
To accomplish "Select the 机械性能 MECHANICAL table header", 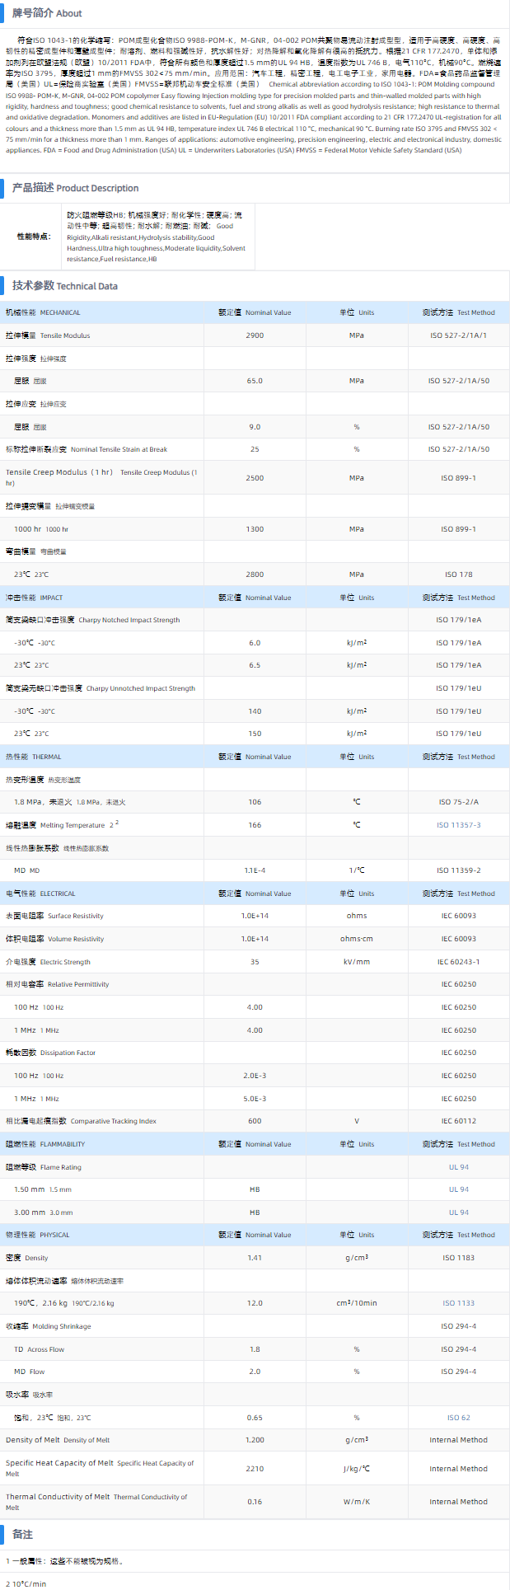I will tap(43, 312).
